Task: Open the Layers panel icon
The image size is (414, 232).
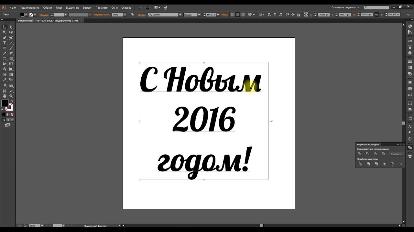Action: (410, 156)
